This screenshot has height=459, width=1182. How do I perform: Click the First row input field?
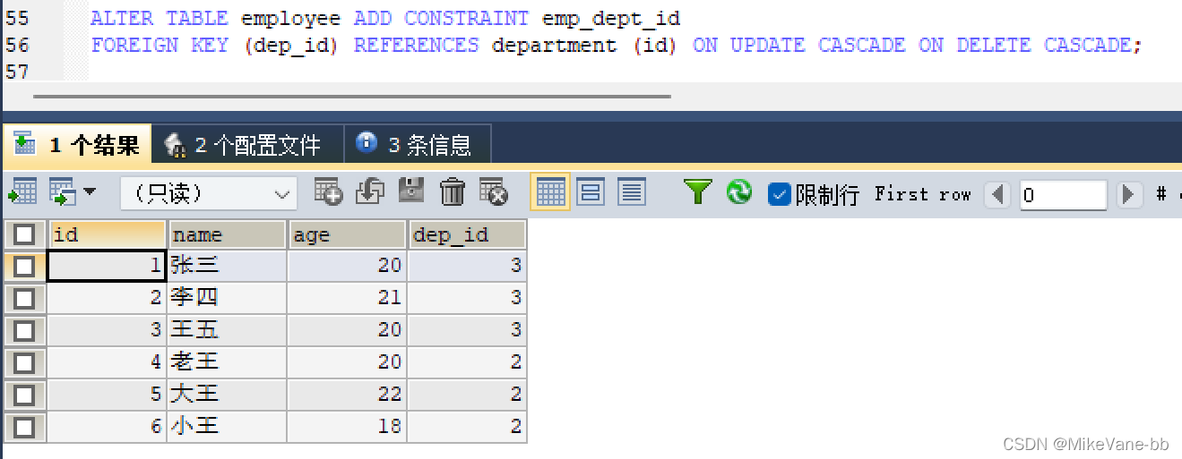coord(1063,194)
